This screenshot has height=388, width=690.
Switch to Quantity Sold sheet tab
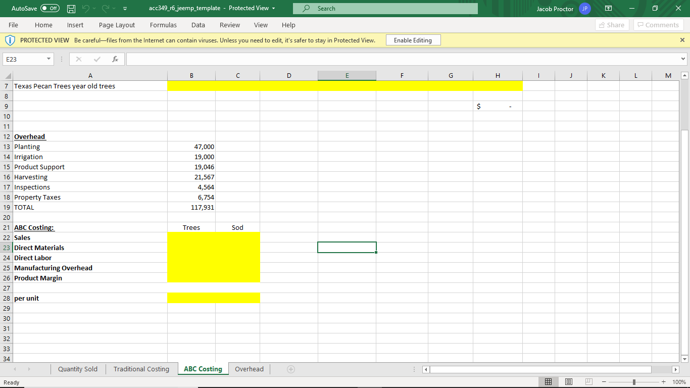(x=78, y=369)
